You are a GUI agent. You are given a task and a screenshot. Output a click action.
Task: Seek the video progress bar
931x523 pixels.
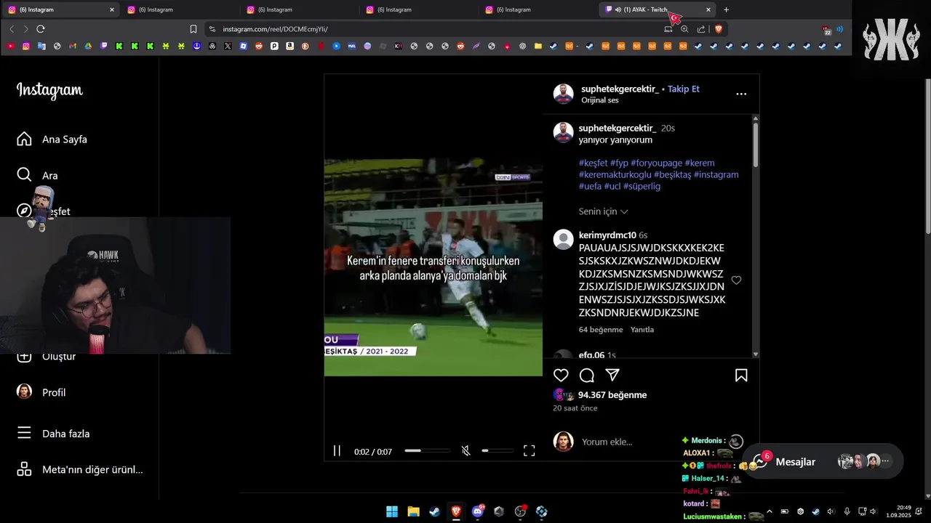coord(427,451)
